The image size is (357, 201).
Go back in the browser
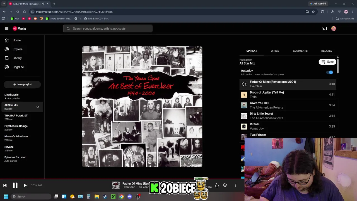pyautogui.click(x=4, y=12)
